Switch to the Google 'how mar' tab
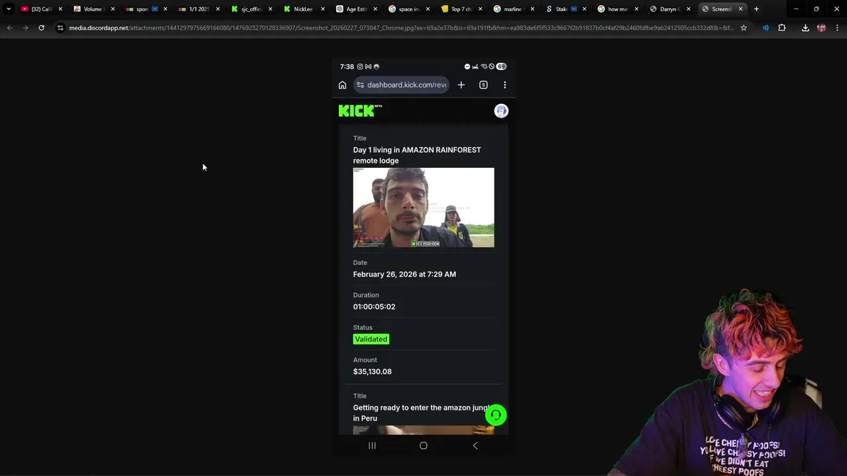 tap(618, 9)
